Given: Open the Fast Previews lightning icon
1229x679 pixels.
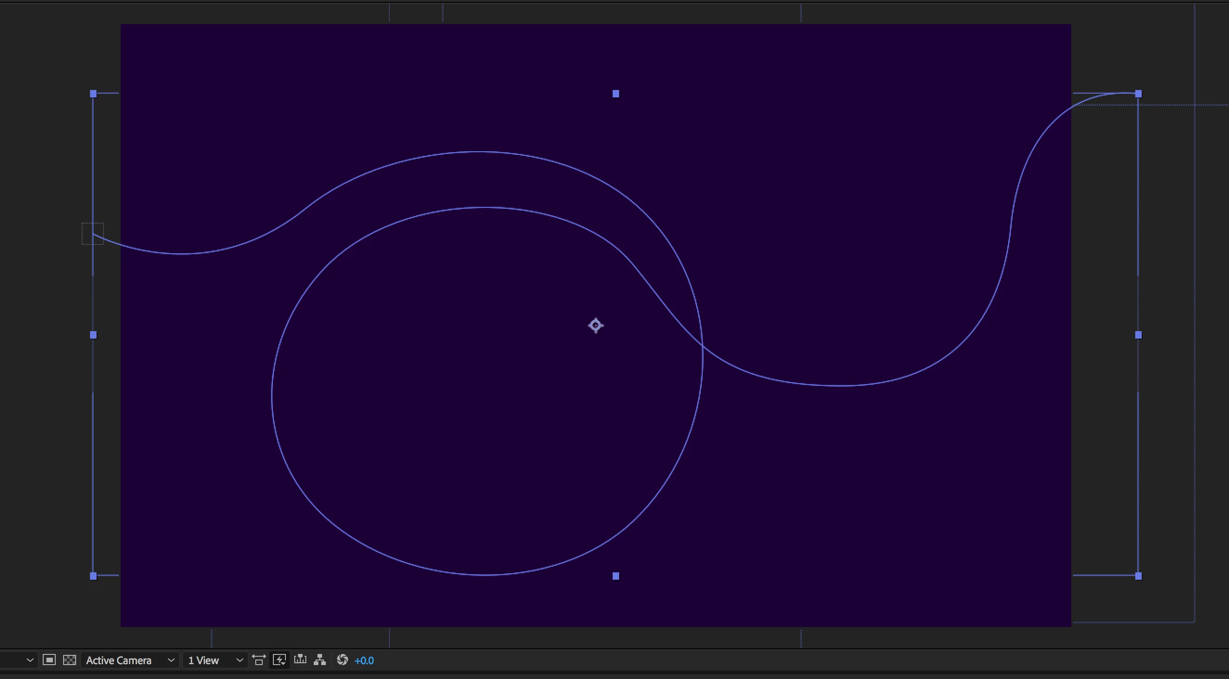Looking at the screenshot, I should (x=279, y=660).
